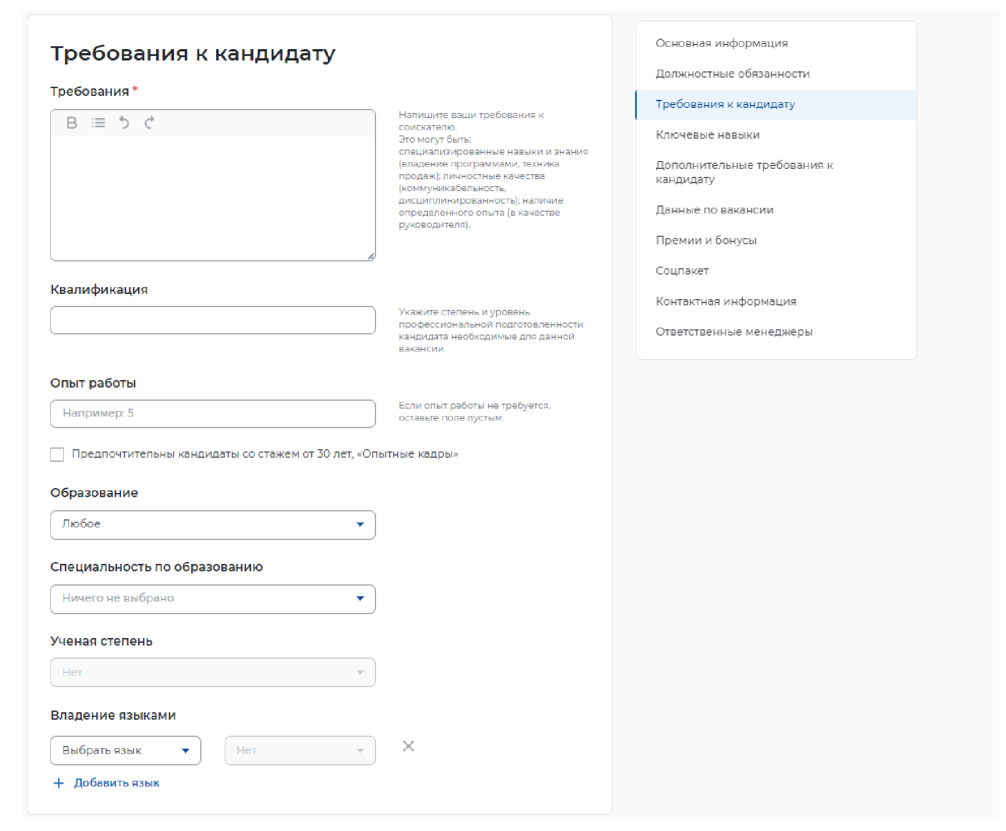The image size is (1006, 831).
Task: Click the Добавить язык link
Action: [117, 783]
